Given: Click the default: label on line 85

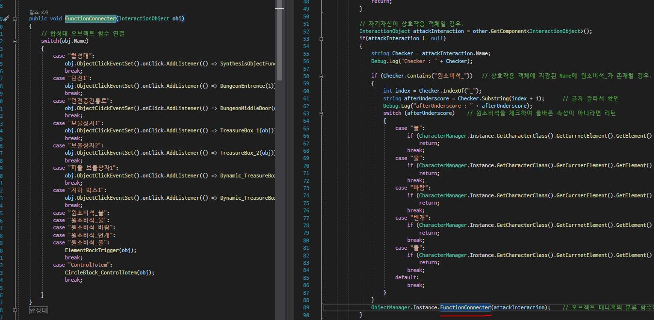Looking at the screenshot, I should pyautogui.click(x=407, y=277).
